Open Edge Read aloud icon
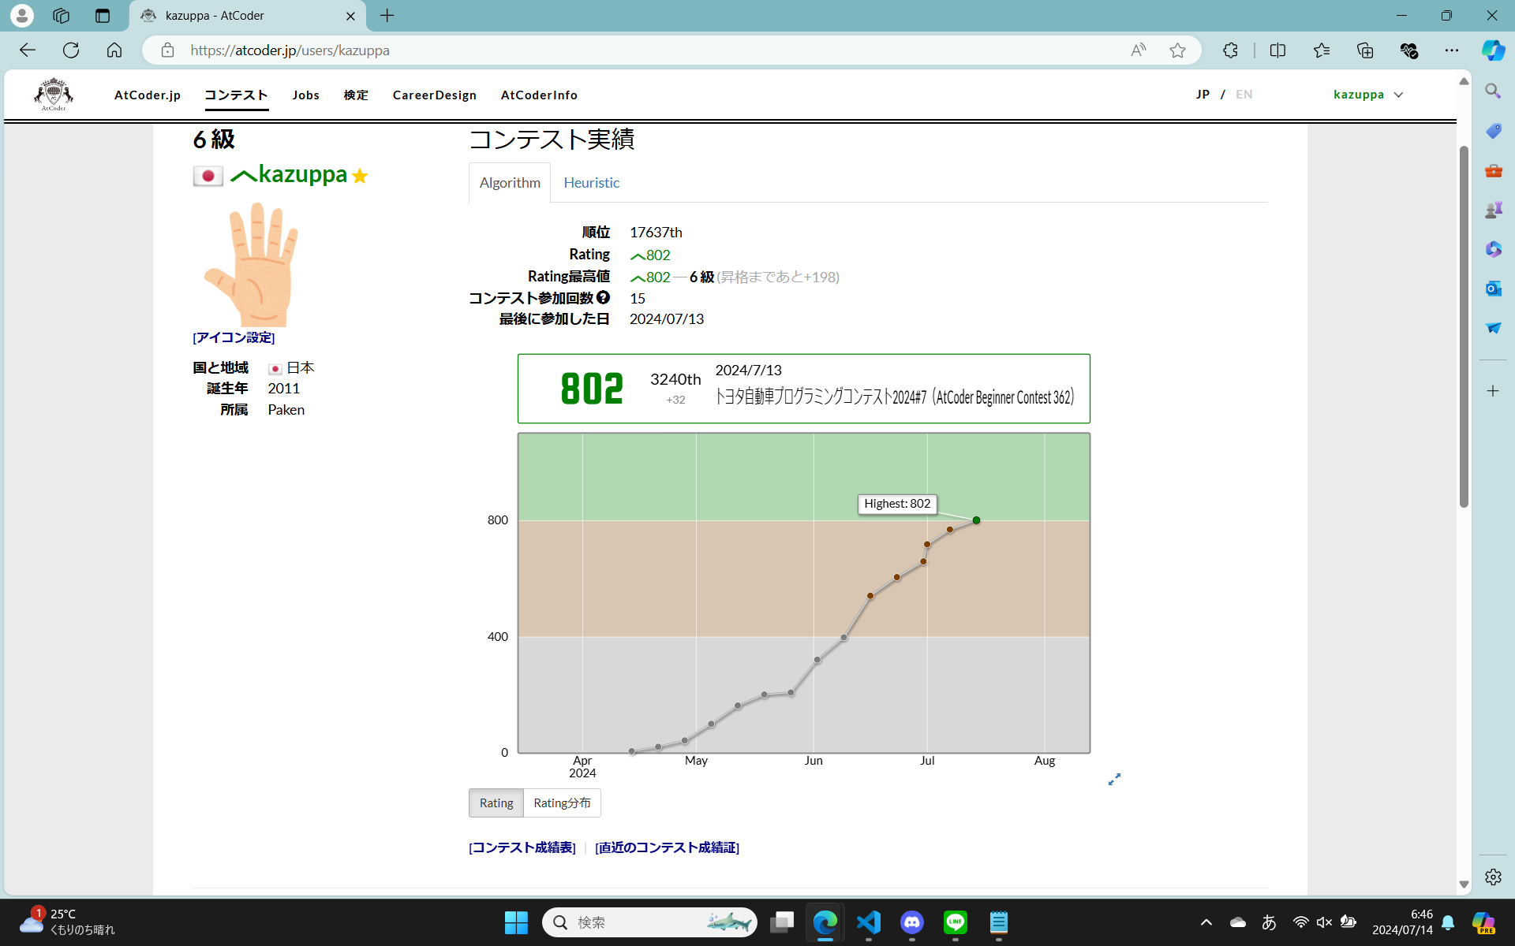Viewport: 1515px width, 946px height. pos(1138,50)
